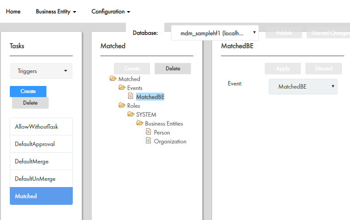Select the DefaultApproval task
This screenshot has width=350, height=220.
(x=41, y=144)
